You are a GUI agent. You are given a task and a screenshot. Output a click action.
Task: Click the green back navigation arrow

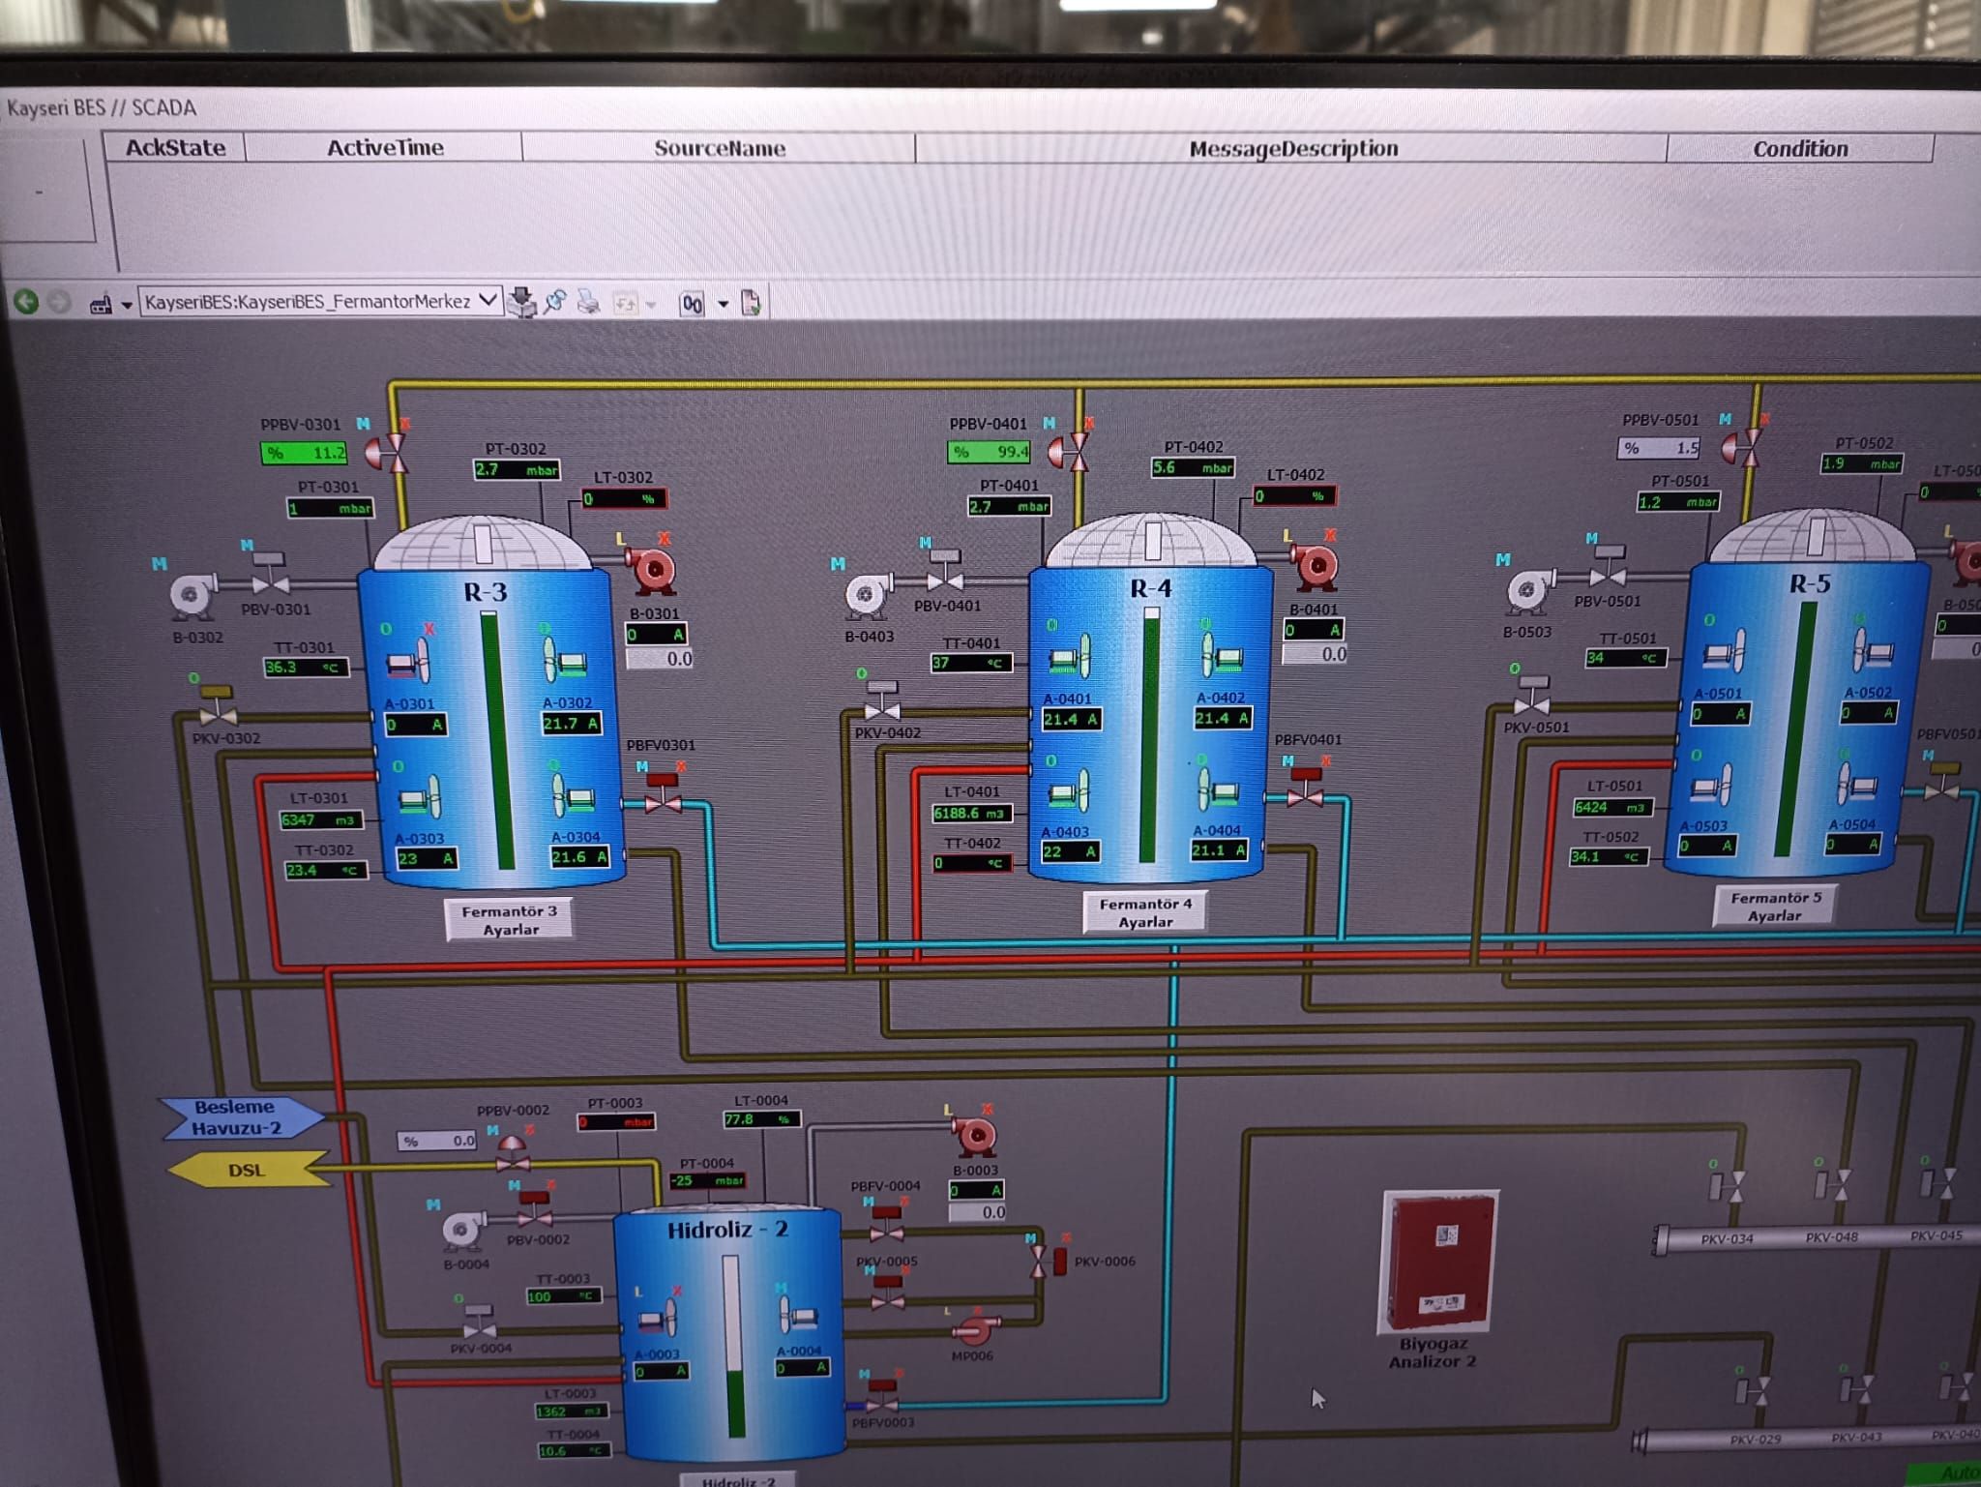pos(26,302)
